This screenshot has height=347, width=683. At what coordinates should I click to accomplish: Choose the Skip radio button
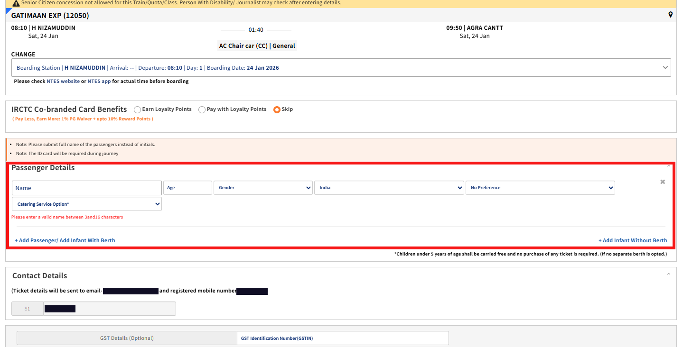click(277, 110)
